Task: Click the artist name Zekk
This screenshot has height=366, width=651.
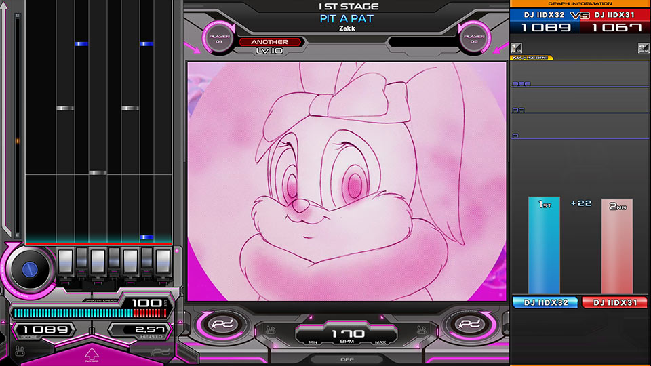Action: coord(347,28)
